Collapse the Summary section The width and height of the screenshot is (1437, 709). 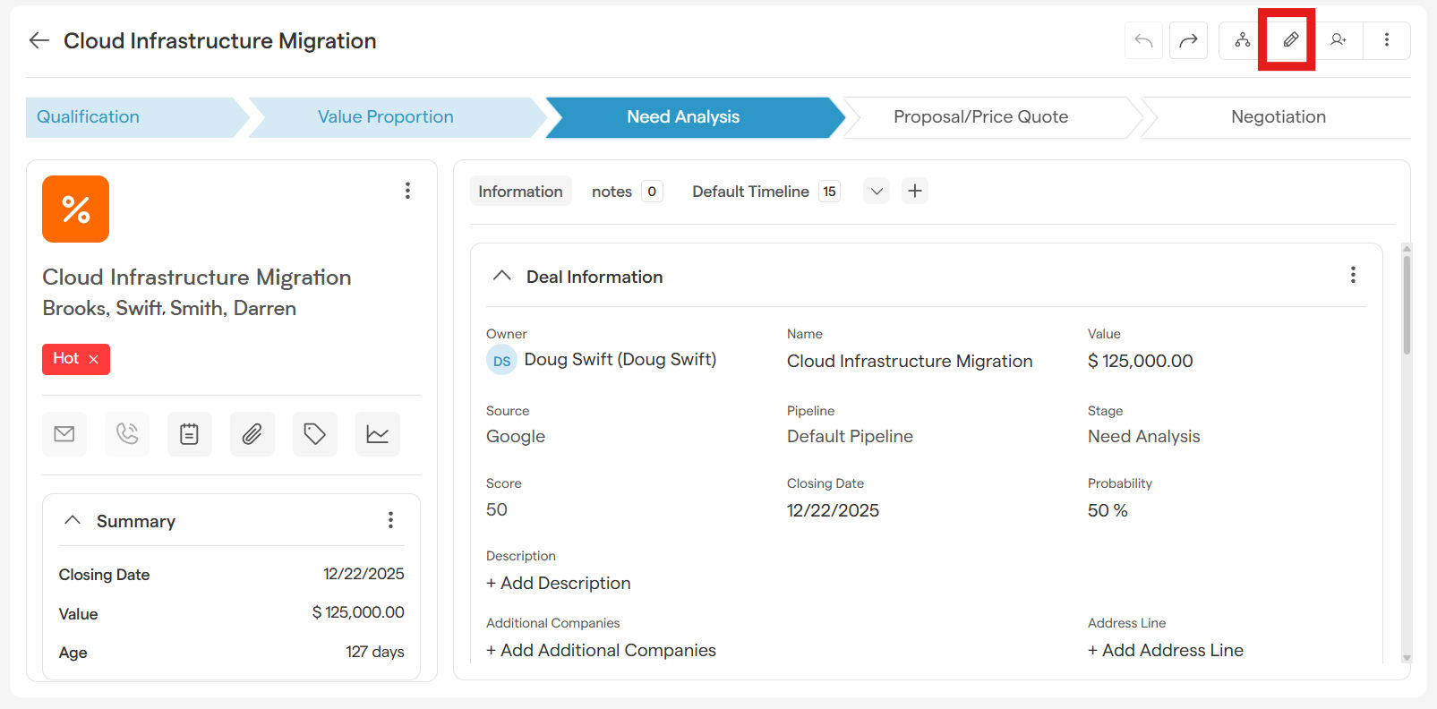point(73,520)
